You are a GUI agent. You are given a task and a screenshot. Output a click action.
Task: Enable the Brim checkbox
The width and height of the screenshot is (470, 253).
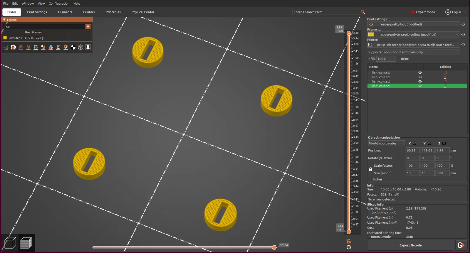tap(412, 59)
